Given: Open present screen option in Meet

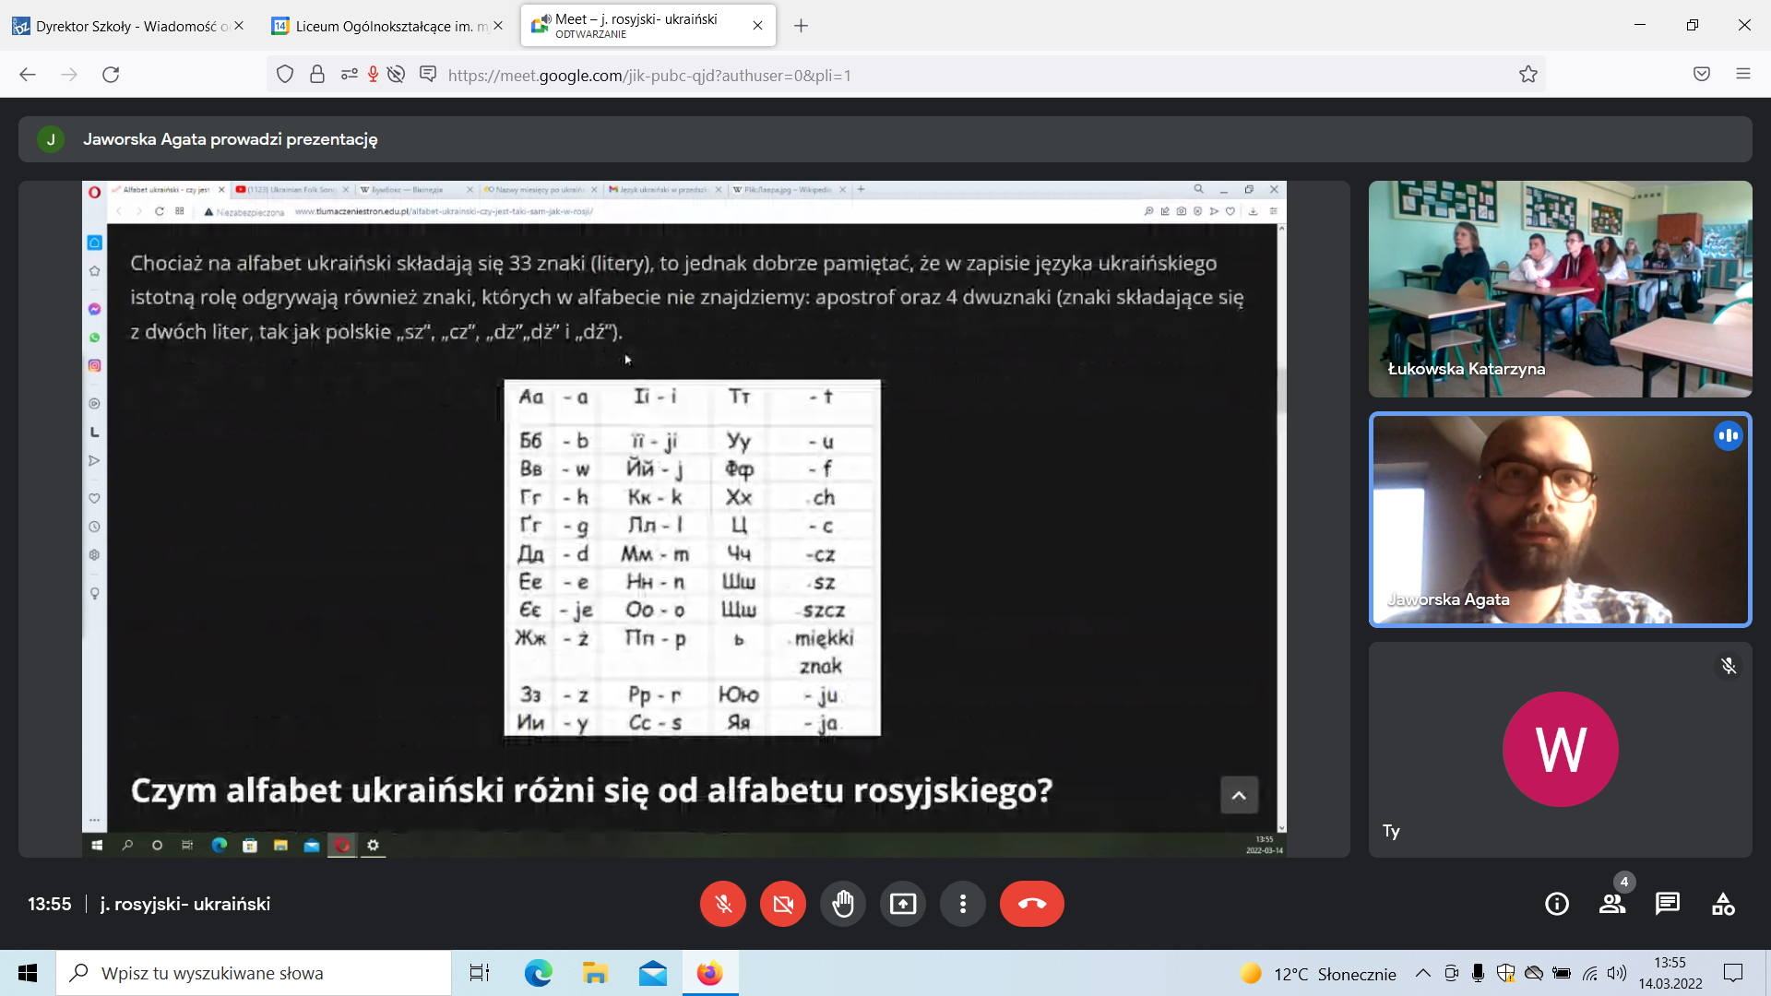Looking at the screenshot, I should 903,904.
